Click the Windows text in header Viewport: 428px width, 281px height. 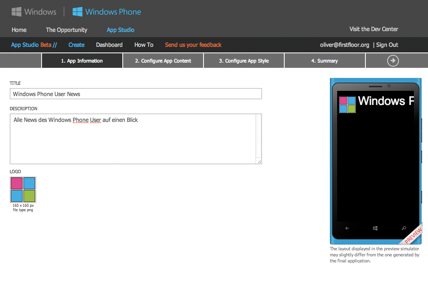(40, 12)
